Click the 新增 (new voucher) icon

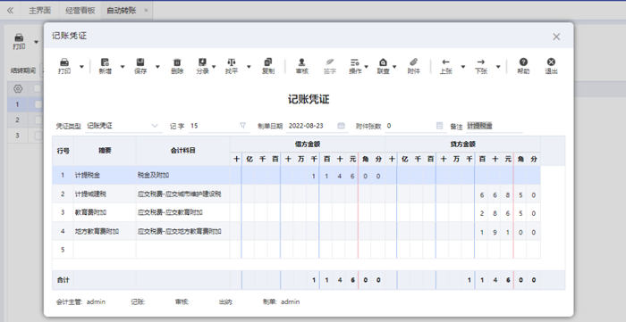click(105, 66)
